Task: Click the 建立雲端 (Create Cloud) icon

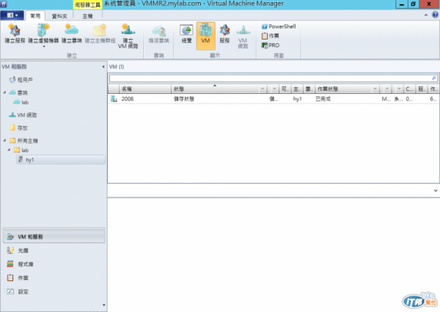Action: click(x=72, y=34)
